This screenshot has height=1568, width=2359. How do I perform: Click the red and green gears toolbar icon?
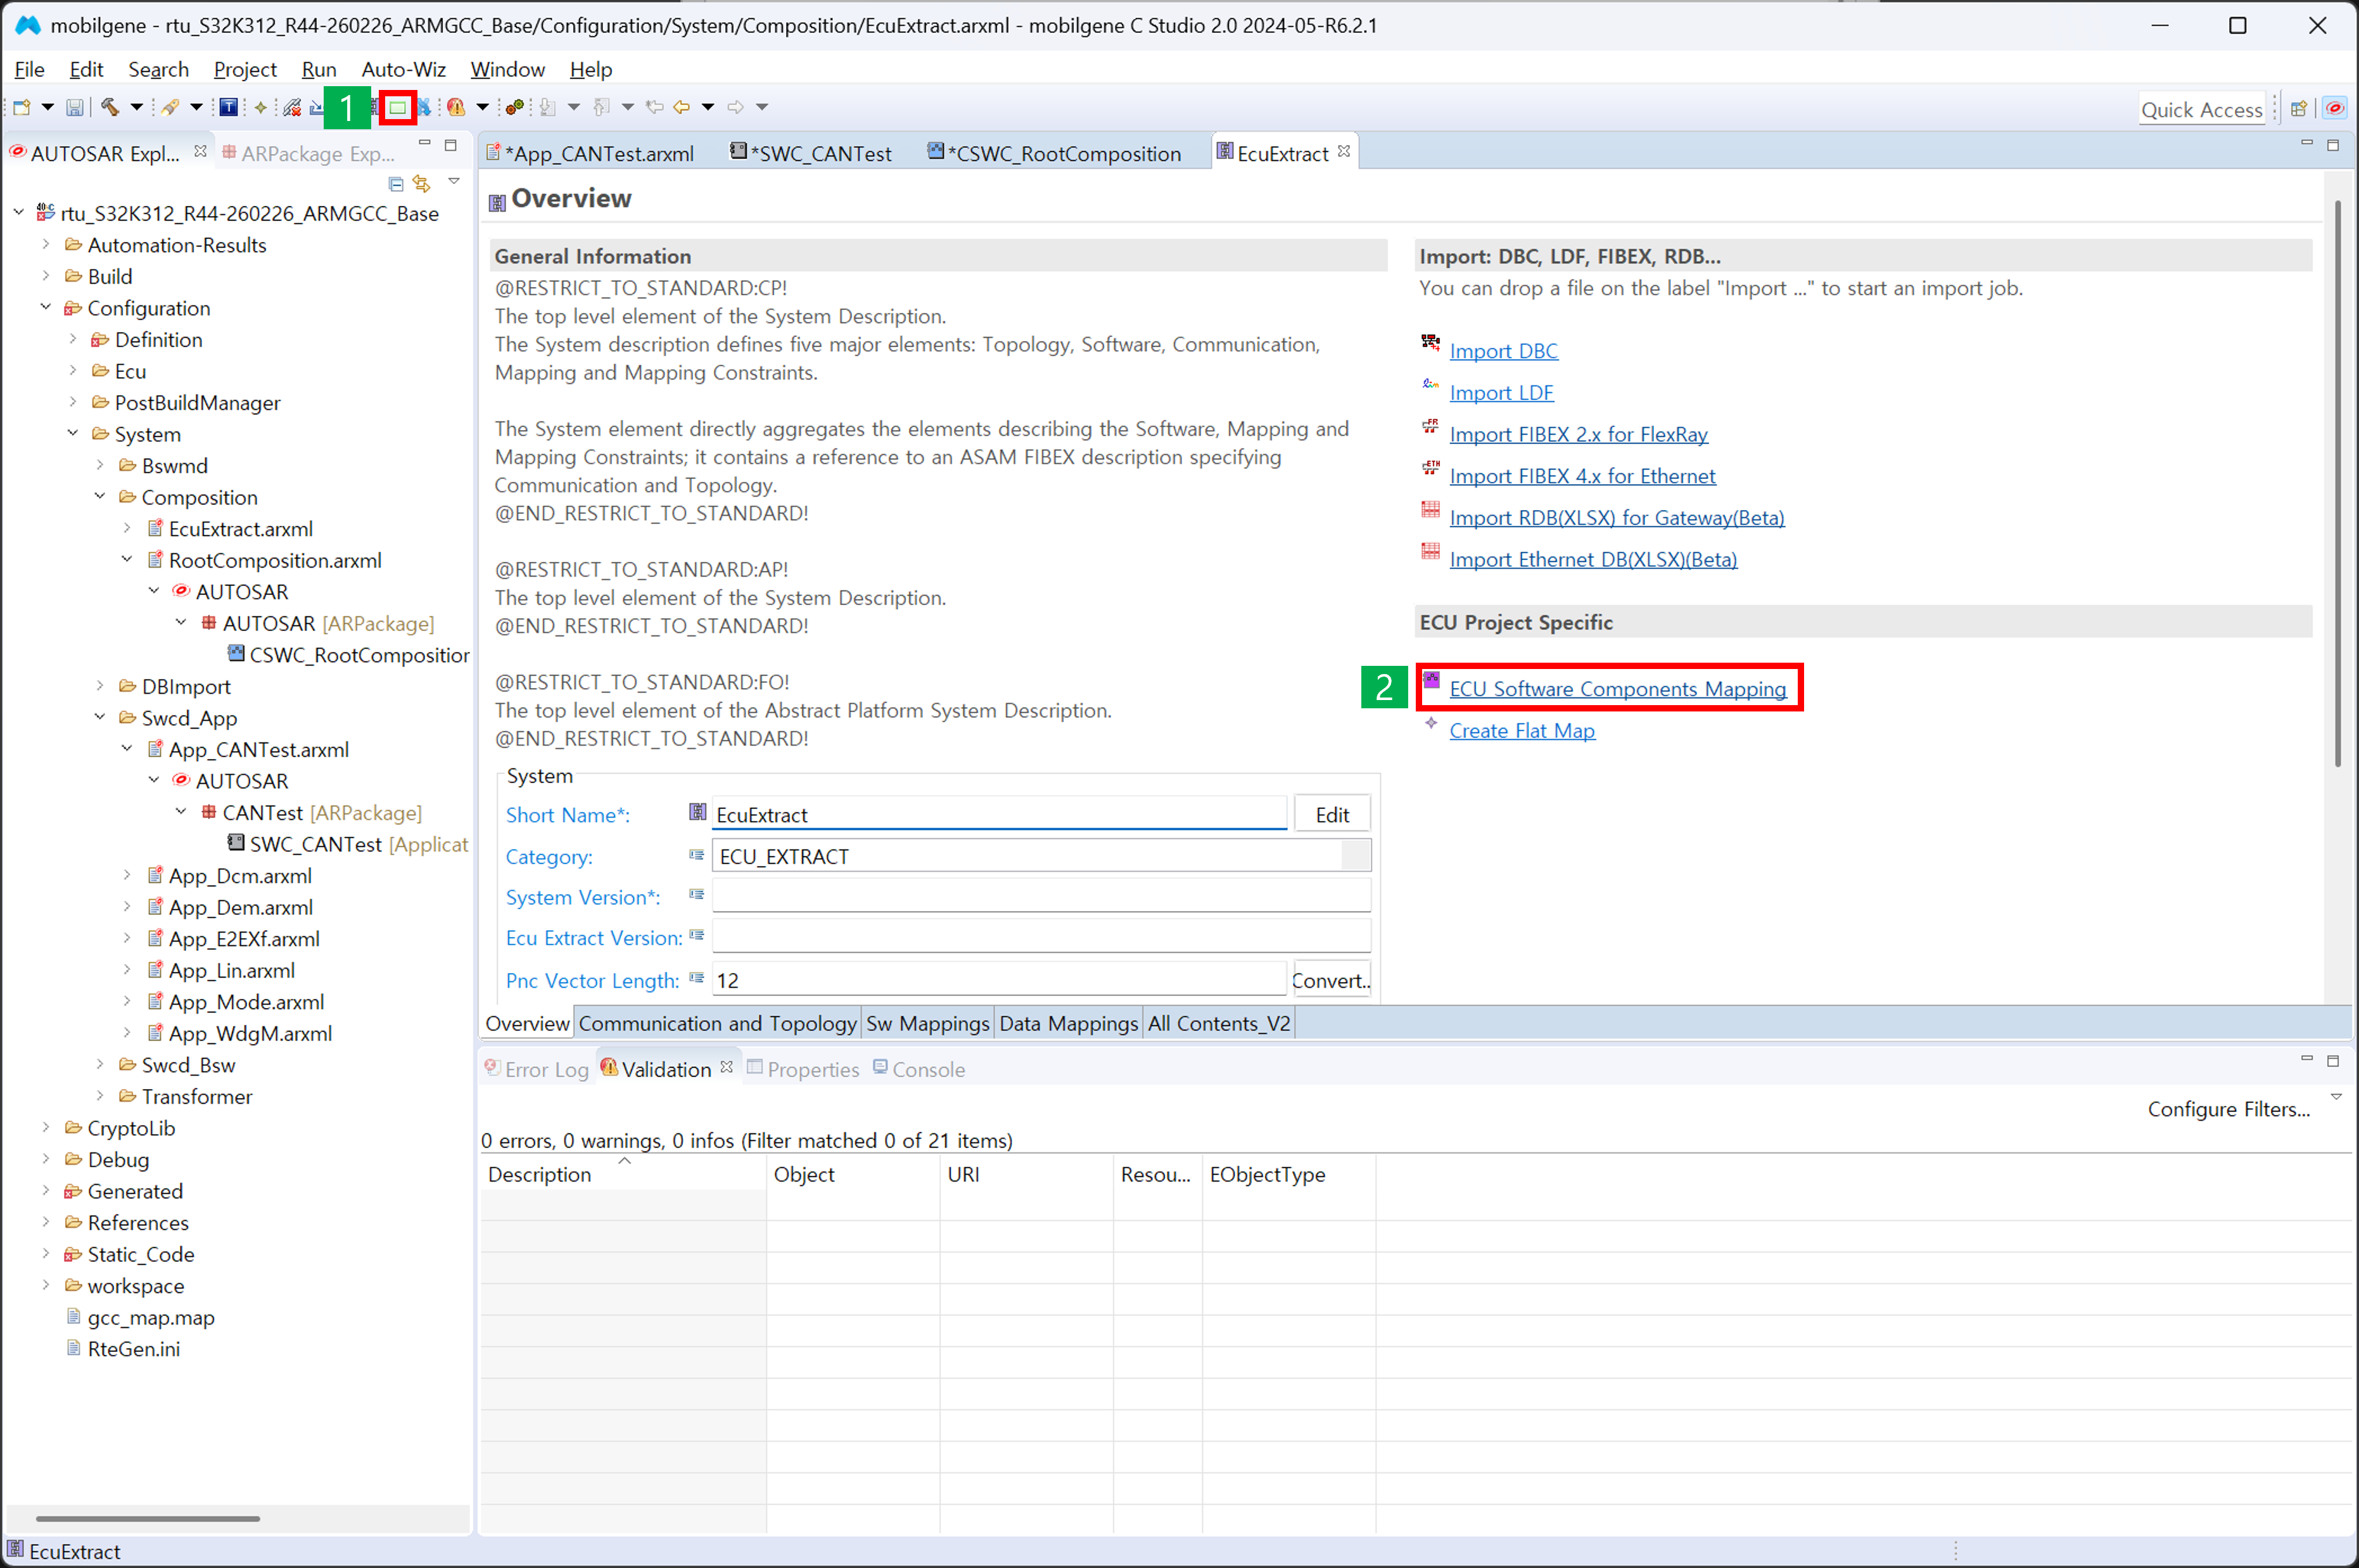coord(515,107)
